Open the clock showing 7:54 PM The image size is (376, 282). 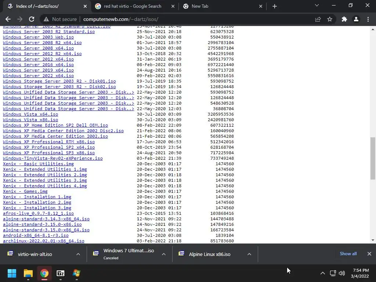360,273
